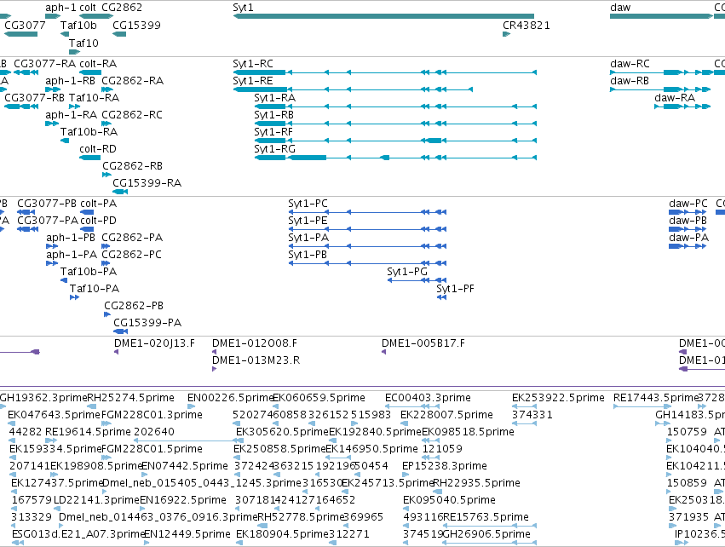Click the Syt1-PF protein label

455,289
